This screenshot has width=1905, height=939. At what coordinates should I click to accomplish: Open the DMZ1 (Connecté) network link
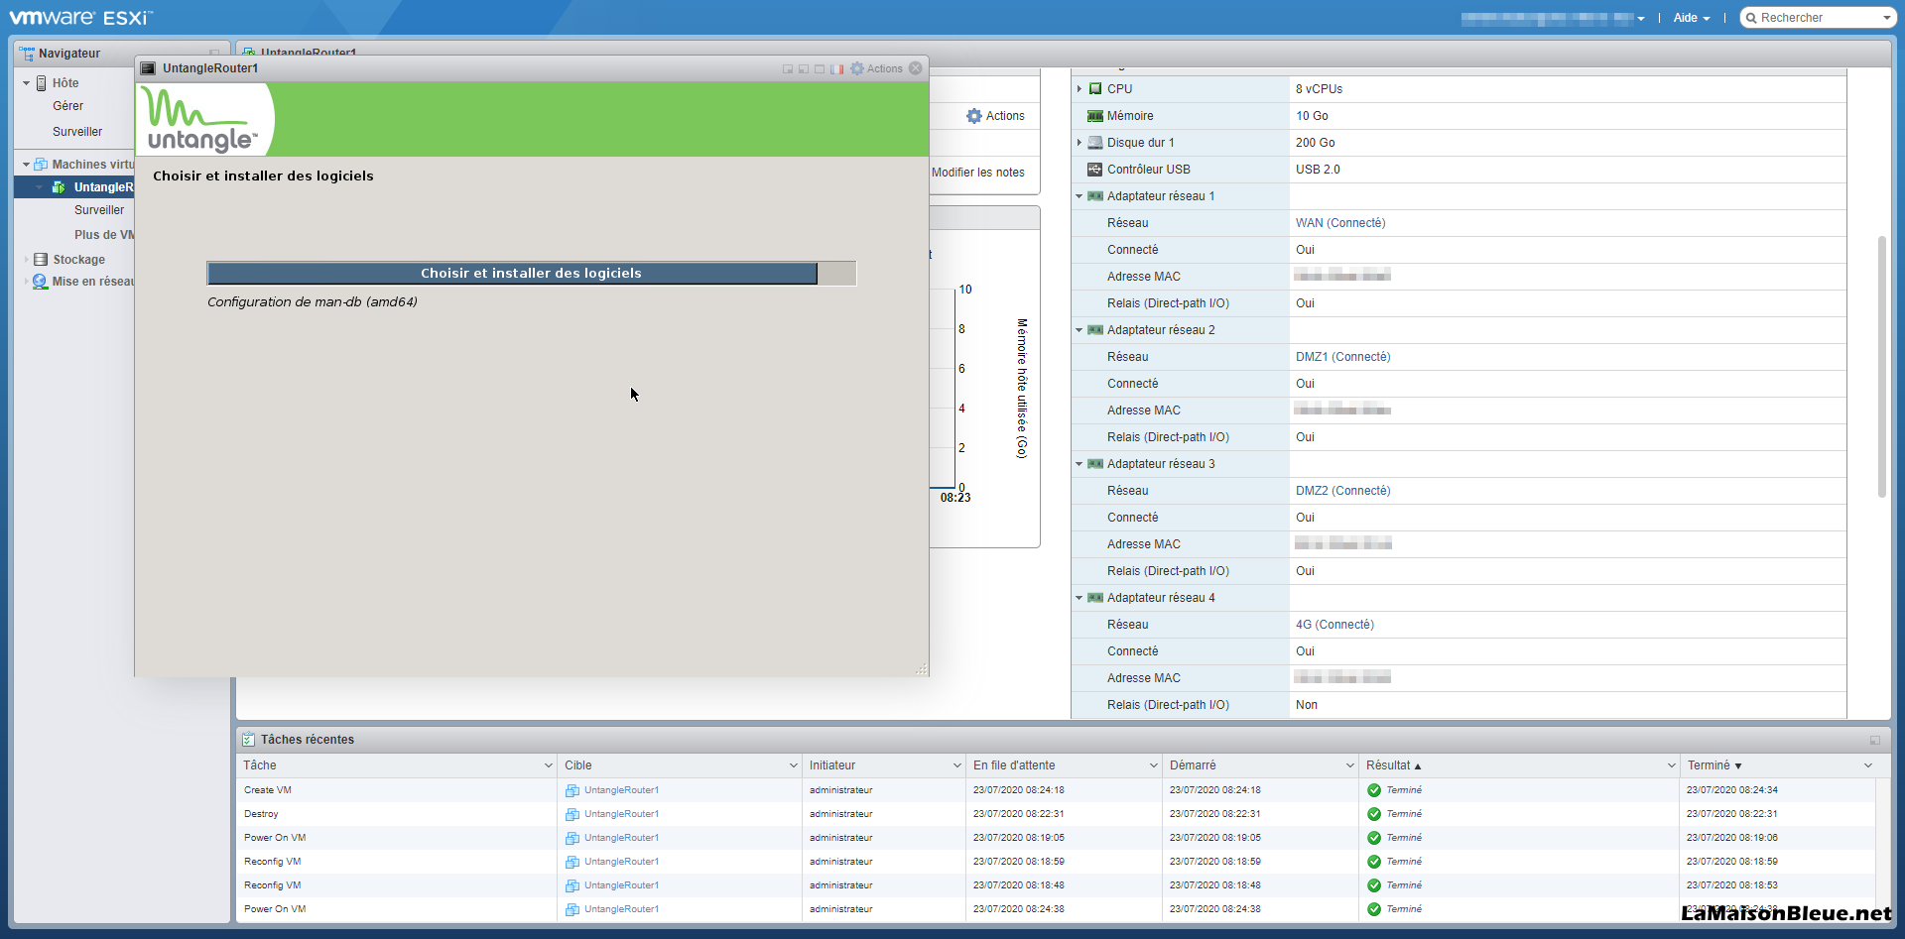tap(1343, 357)
